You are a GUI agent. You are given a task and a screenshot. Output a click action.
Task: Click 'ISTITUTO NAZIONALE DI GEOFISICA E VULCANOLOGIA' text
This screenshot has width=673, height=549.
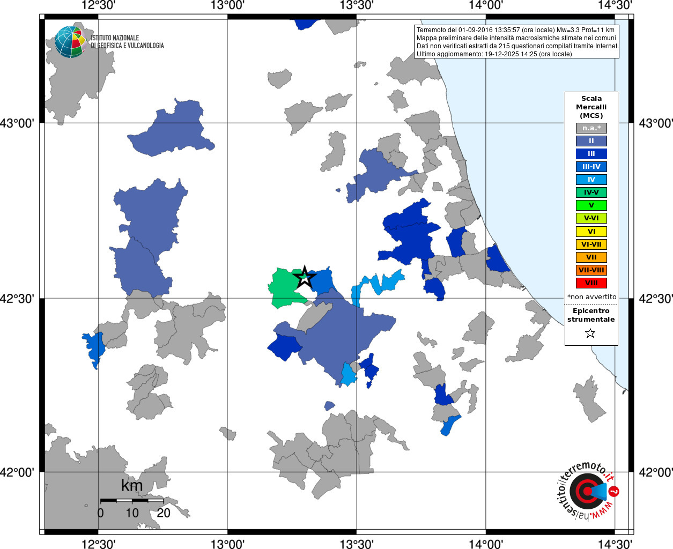tap(127, 42)
